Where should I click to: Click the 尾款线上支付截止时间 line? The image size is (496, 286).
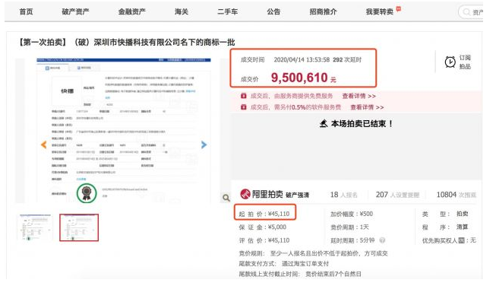coord(300,274)
